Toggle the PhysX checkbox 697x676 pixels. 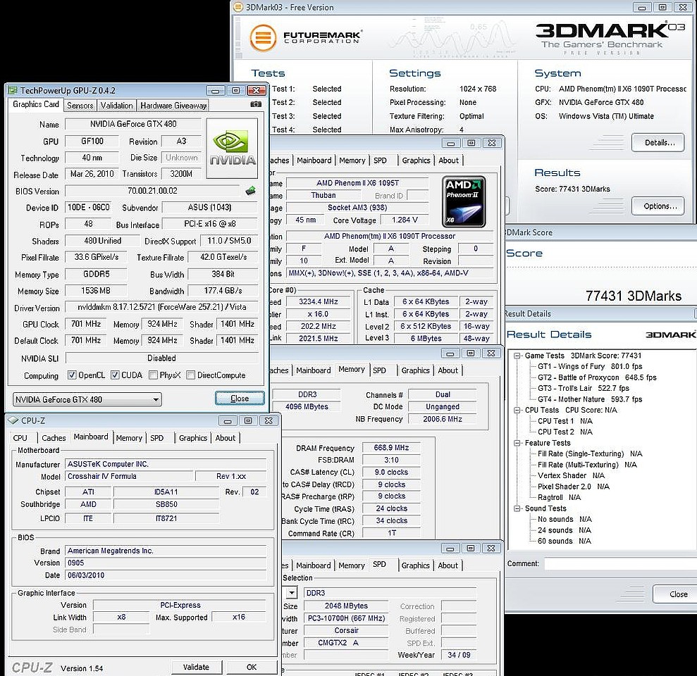tap(153, 375)
